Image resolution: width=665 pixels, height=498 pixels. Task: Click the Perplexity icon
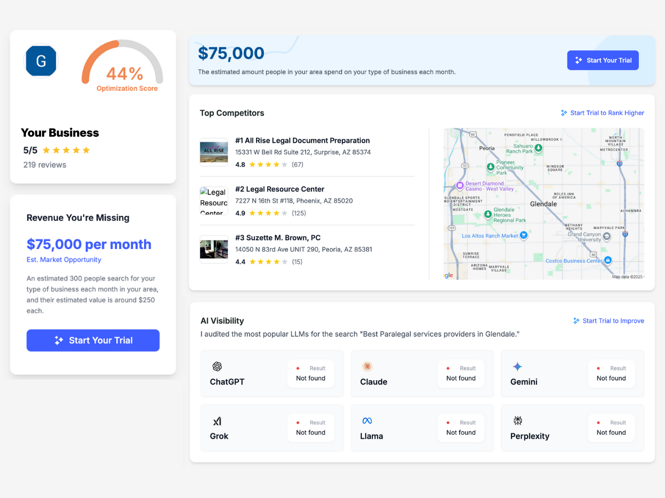(x=518, y=421)
